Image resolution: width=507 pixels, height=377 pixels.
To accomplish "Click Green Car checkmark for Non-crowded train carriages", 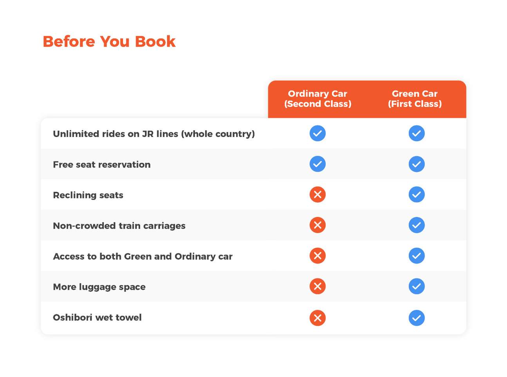I will click(x=417, y=225).
